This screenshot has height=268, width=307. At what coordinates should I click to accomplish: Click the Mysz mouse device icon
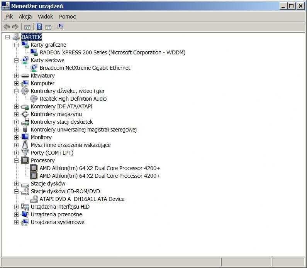25,145
